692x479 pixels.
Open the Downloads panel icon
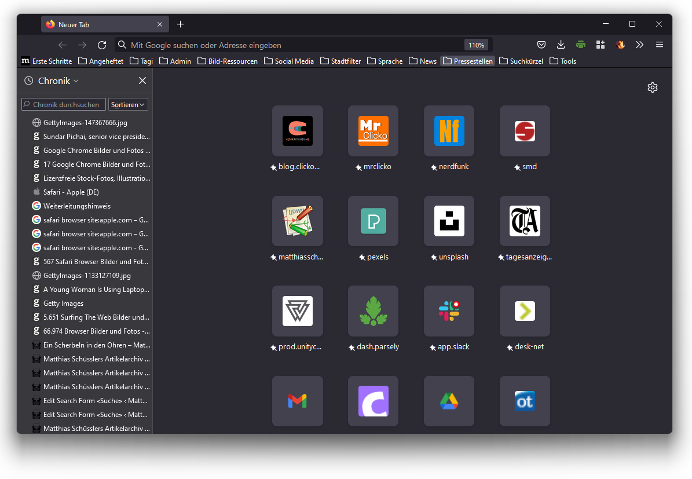(x=561, y=45)
